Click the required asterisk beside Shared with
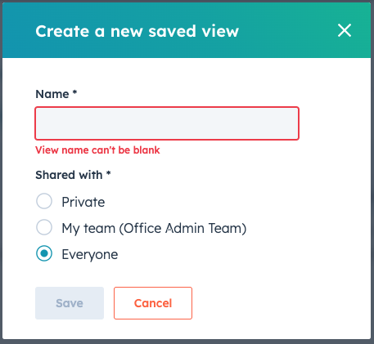 [108, 173]
